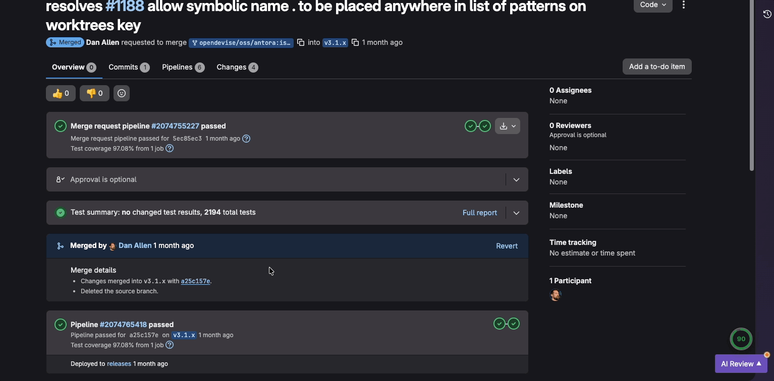This screenshot has width=774, height=381.
Task: Open the emoji reaction picker
Action: point(121,93)
